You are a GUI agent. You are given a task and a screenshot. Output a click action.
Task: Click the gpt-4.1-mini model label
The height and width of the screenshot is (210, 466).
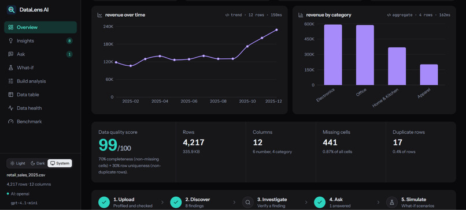[24, 203]
